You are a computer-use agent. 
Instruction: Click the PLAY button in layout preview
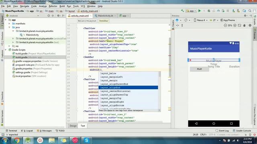click(200, 69)
